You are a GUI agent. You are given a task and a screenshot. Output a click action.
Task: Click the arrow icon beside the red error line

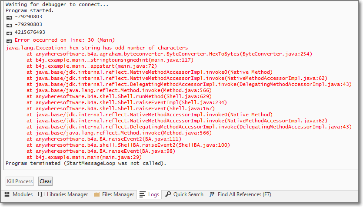coord(9,40)
